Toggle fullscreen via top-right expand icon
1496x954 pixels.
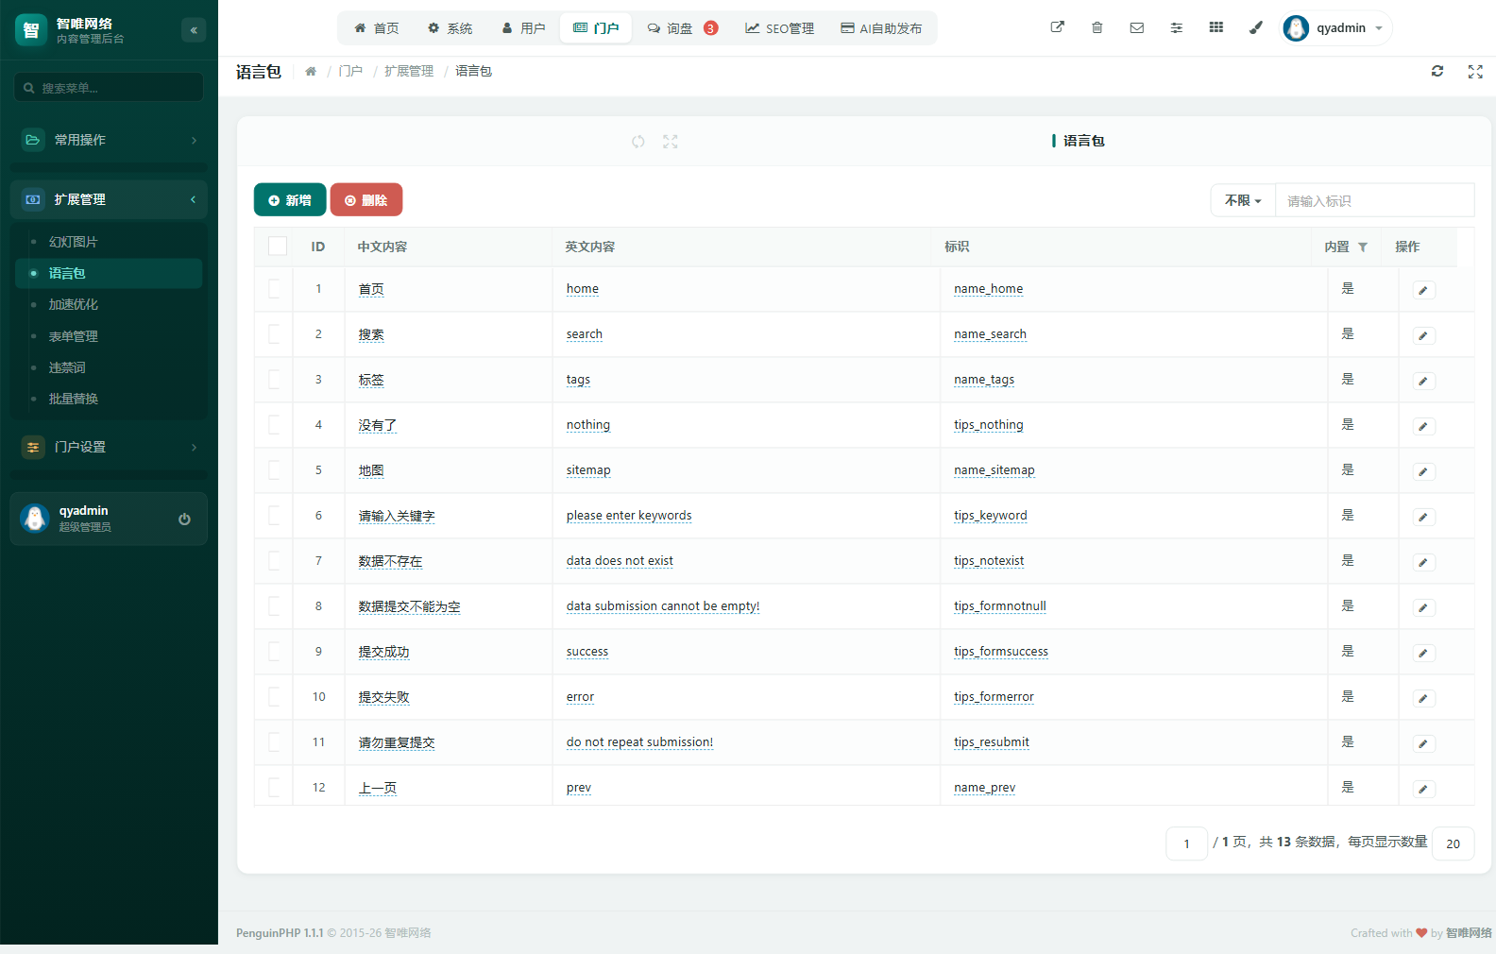(1475, 71)
